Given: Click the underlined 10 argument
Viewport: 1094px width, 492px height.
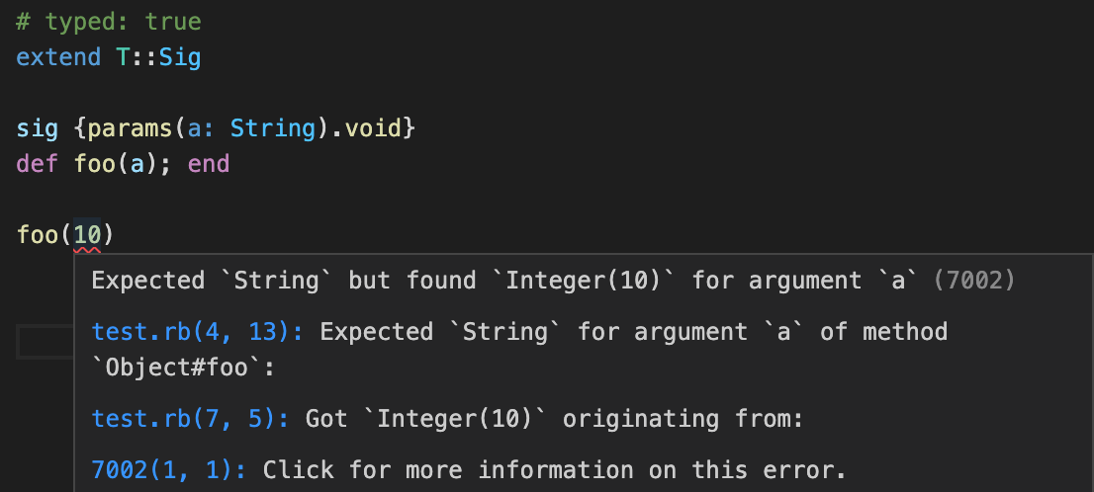Looking at the screenshot, I should click(87, 235).
